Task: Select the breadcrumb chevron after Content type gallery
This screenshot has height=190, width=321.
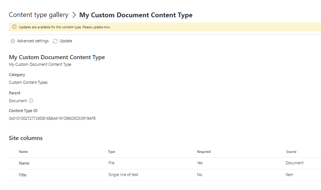Action: pos(74,15)
